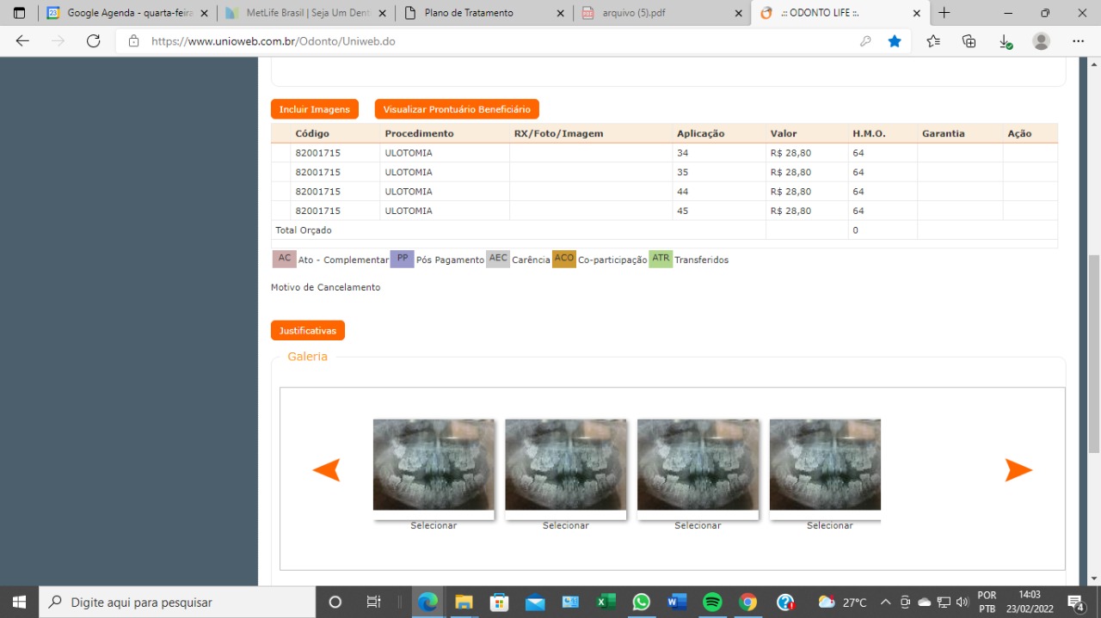Show hidden system tray icons

tap(885, 602)
